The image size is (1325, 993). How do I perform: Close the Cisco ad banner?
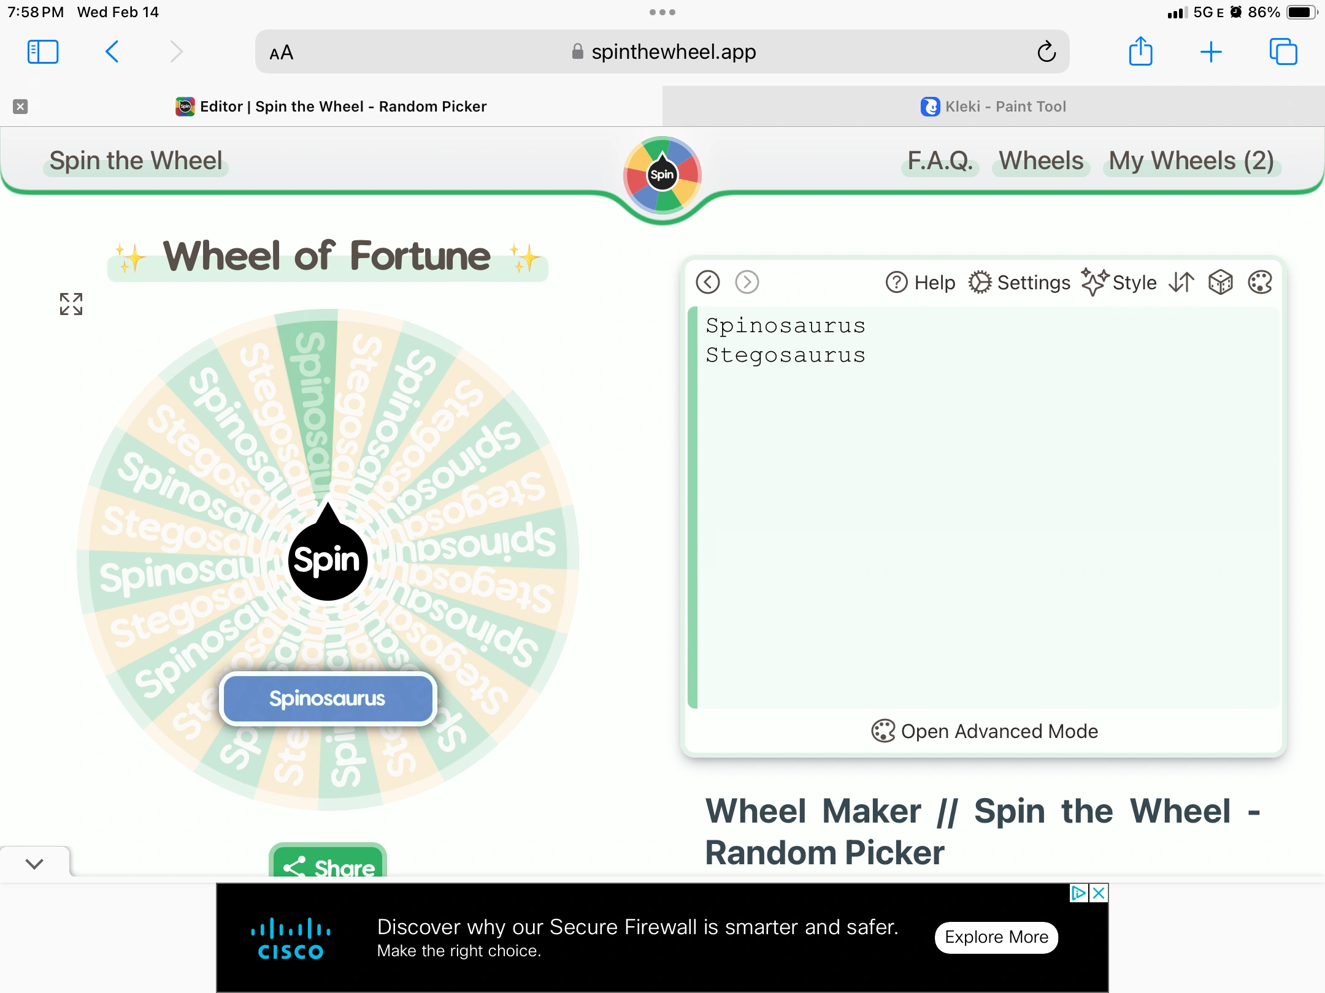[1099, 893]
